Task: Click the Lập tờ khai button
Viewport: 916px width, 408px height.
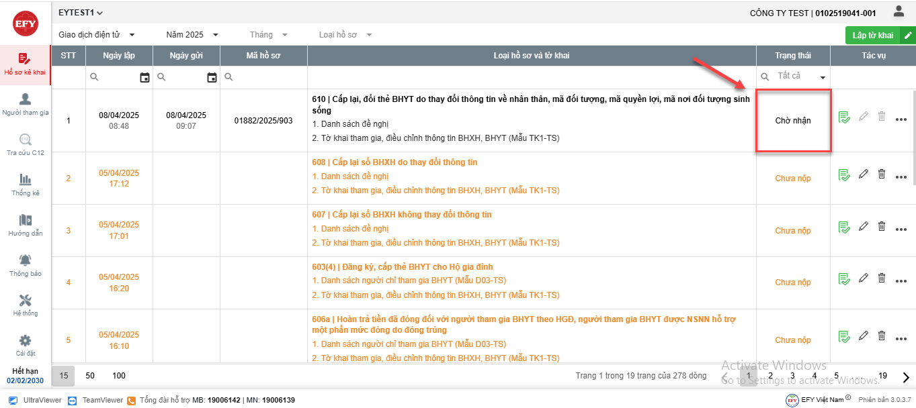Action: (x=879, y=36)
